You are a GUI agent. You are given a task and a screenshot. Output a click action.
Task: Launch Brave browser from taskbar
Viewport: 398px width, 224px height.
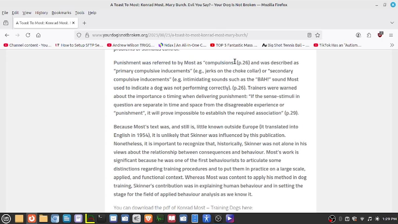148,219
